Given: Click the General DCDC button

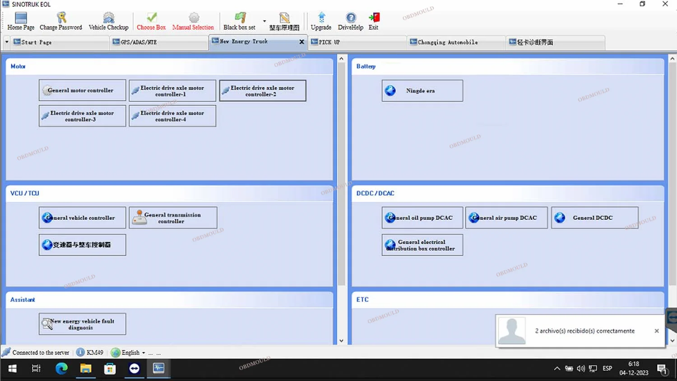Looking at the screenshot, I should 594,218.
